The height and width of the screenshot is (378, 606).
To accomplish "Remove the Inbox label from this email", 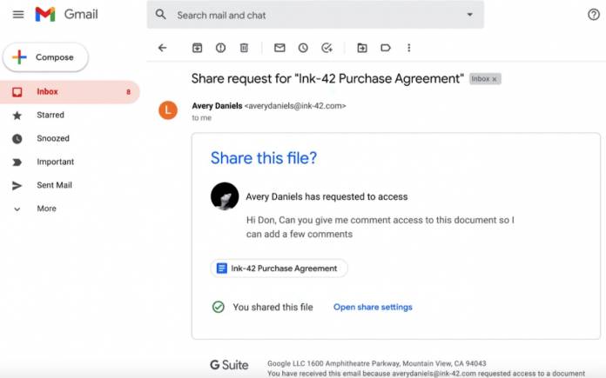I will [495, 79].
